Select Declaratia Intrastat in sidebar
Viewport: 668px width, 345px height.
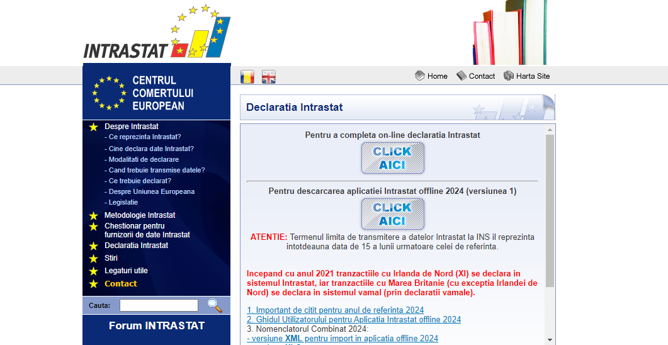(x=137, y=246)
